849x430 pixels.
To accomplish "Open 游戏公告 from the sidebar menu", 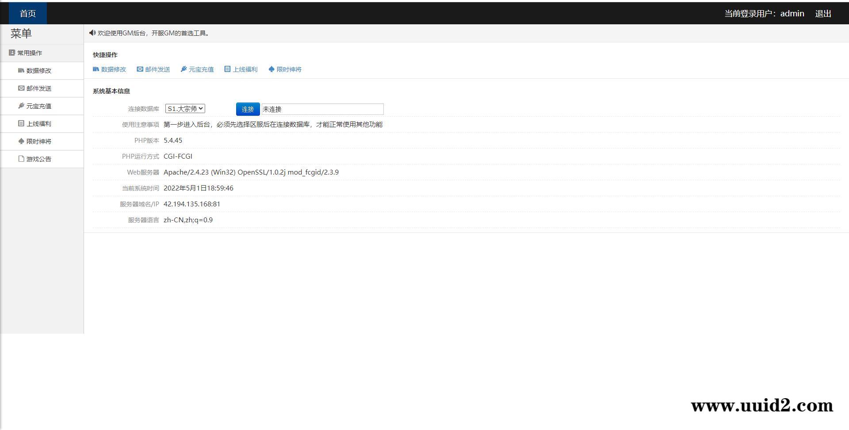I will 39,159.
